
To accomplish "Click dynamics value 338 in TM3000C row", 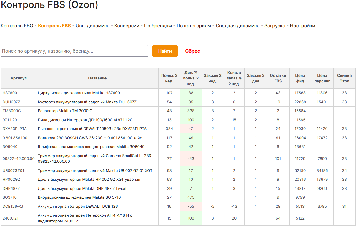I will 191,111.
